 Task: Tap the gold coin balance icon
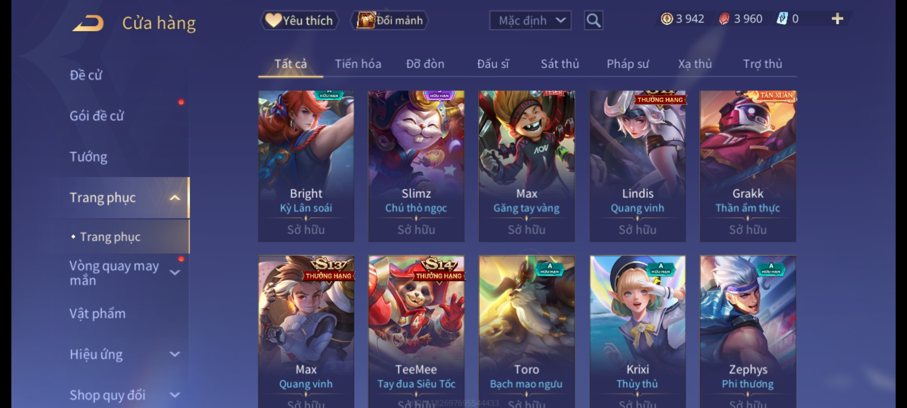coord(667,19)
